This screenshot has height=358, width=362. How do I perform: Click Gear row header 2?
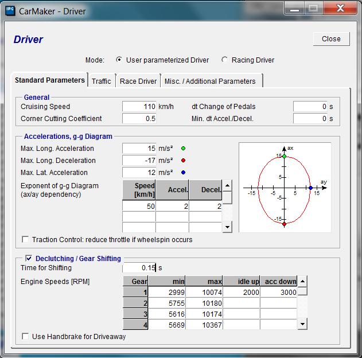click(x=135, y=303)
